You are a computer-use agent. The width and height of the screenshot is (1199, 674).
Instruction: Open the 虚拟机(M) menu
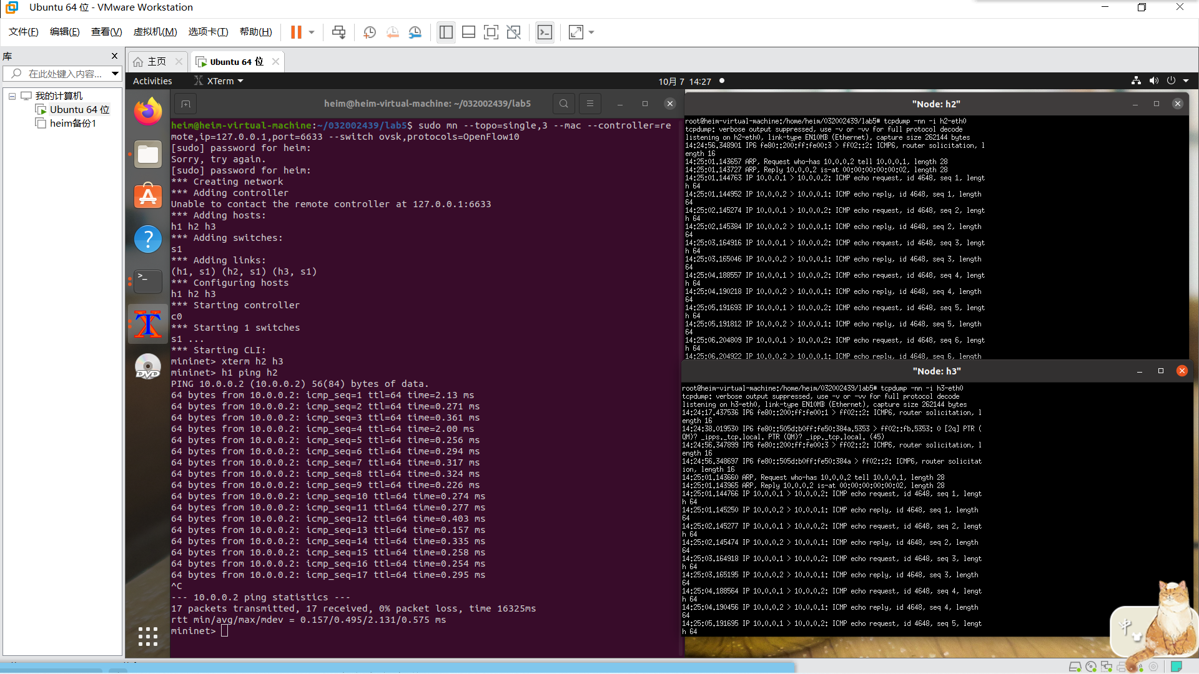click(155, 32)
